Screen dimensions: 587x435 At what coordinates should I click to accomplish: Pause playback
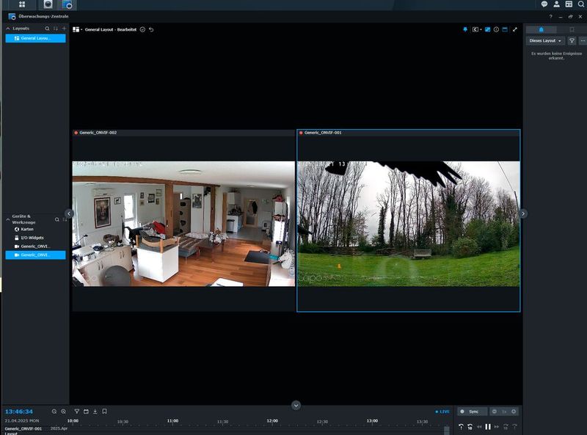(488, 426)
